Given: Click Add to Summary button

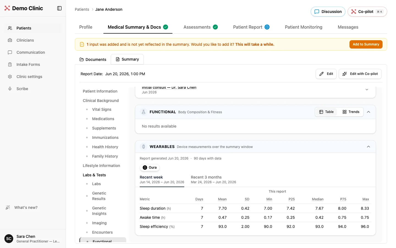Looking at the screenshot, I should [366, 44].
